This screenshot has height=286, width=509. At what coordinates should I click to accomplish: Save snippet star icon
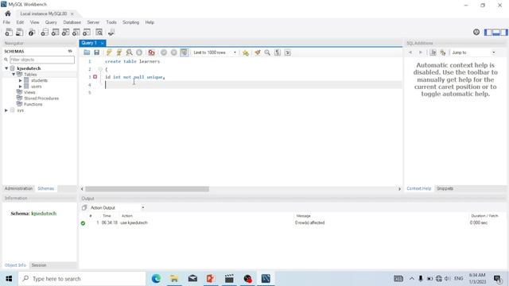click(x=246, y=52)
